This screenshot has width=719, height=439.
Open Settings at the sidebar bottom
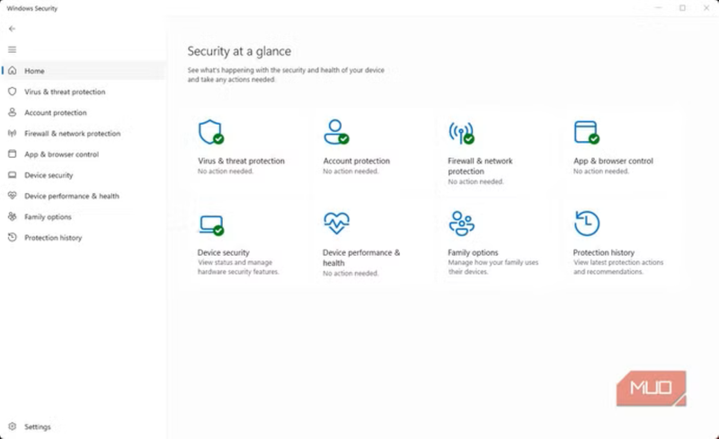(x=84, y=426)
